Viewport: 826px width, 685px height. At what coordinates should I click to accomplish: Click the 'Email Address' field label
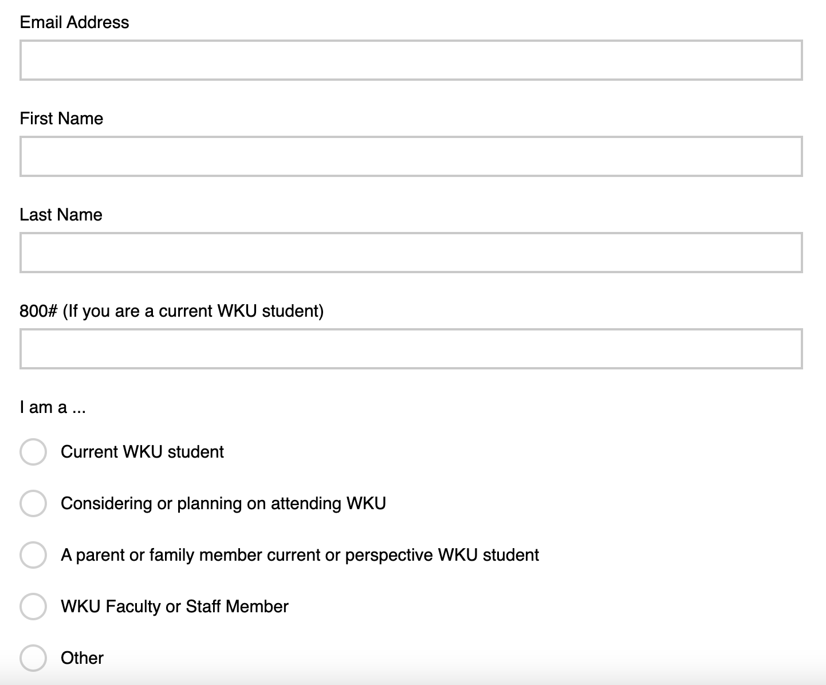[74, 22]
